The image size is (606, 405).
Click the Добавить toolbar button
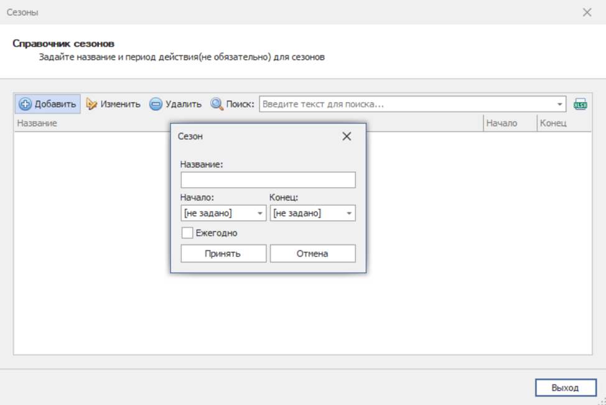pyautogui.click(x=48, y=104)
